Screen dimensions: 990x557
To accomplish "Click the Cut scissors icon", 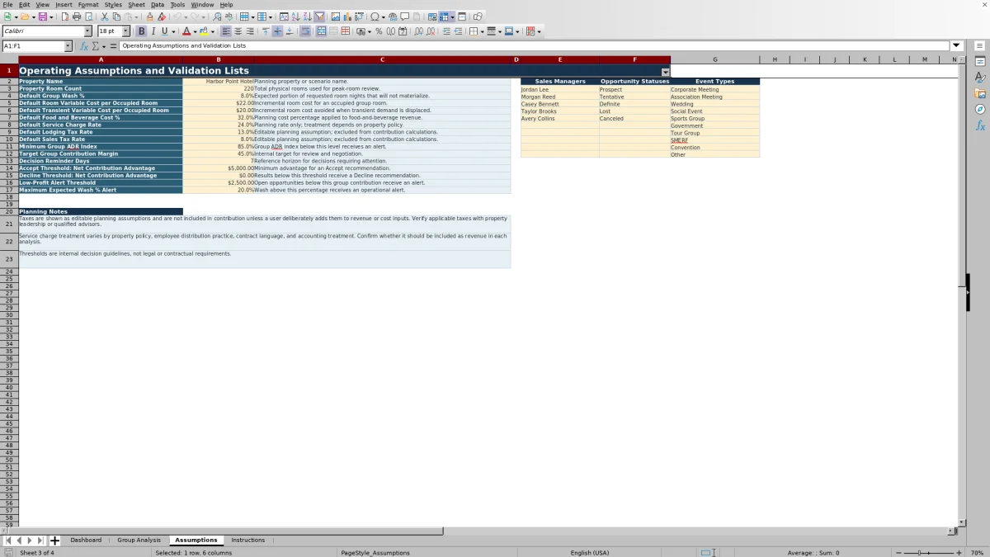I will pos(104,17).
